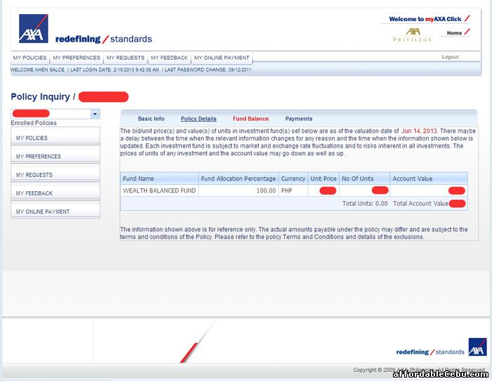Switch to the Payments tab
The height and width of the screenshot is (381, 492).
[x=299, y=119]
